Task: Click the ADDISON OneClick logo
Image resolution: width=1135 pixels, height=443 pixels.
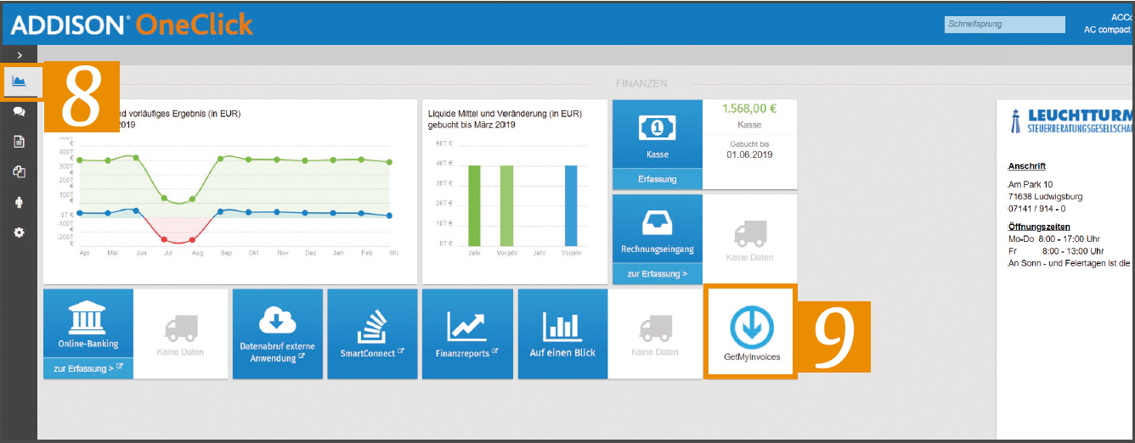Action: 132,24
